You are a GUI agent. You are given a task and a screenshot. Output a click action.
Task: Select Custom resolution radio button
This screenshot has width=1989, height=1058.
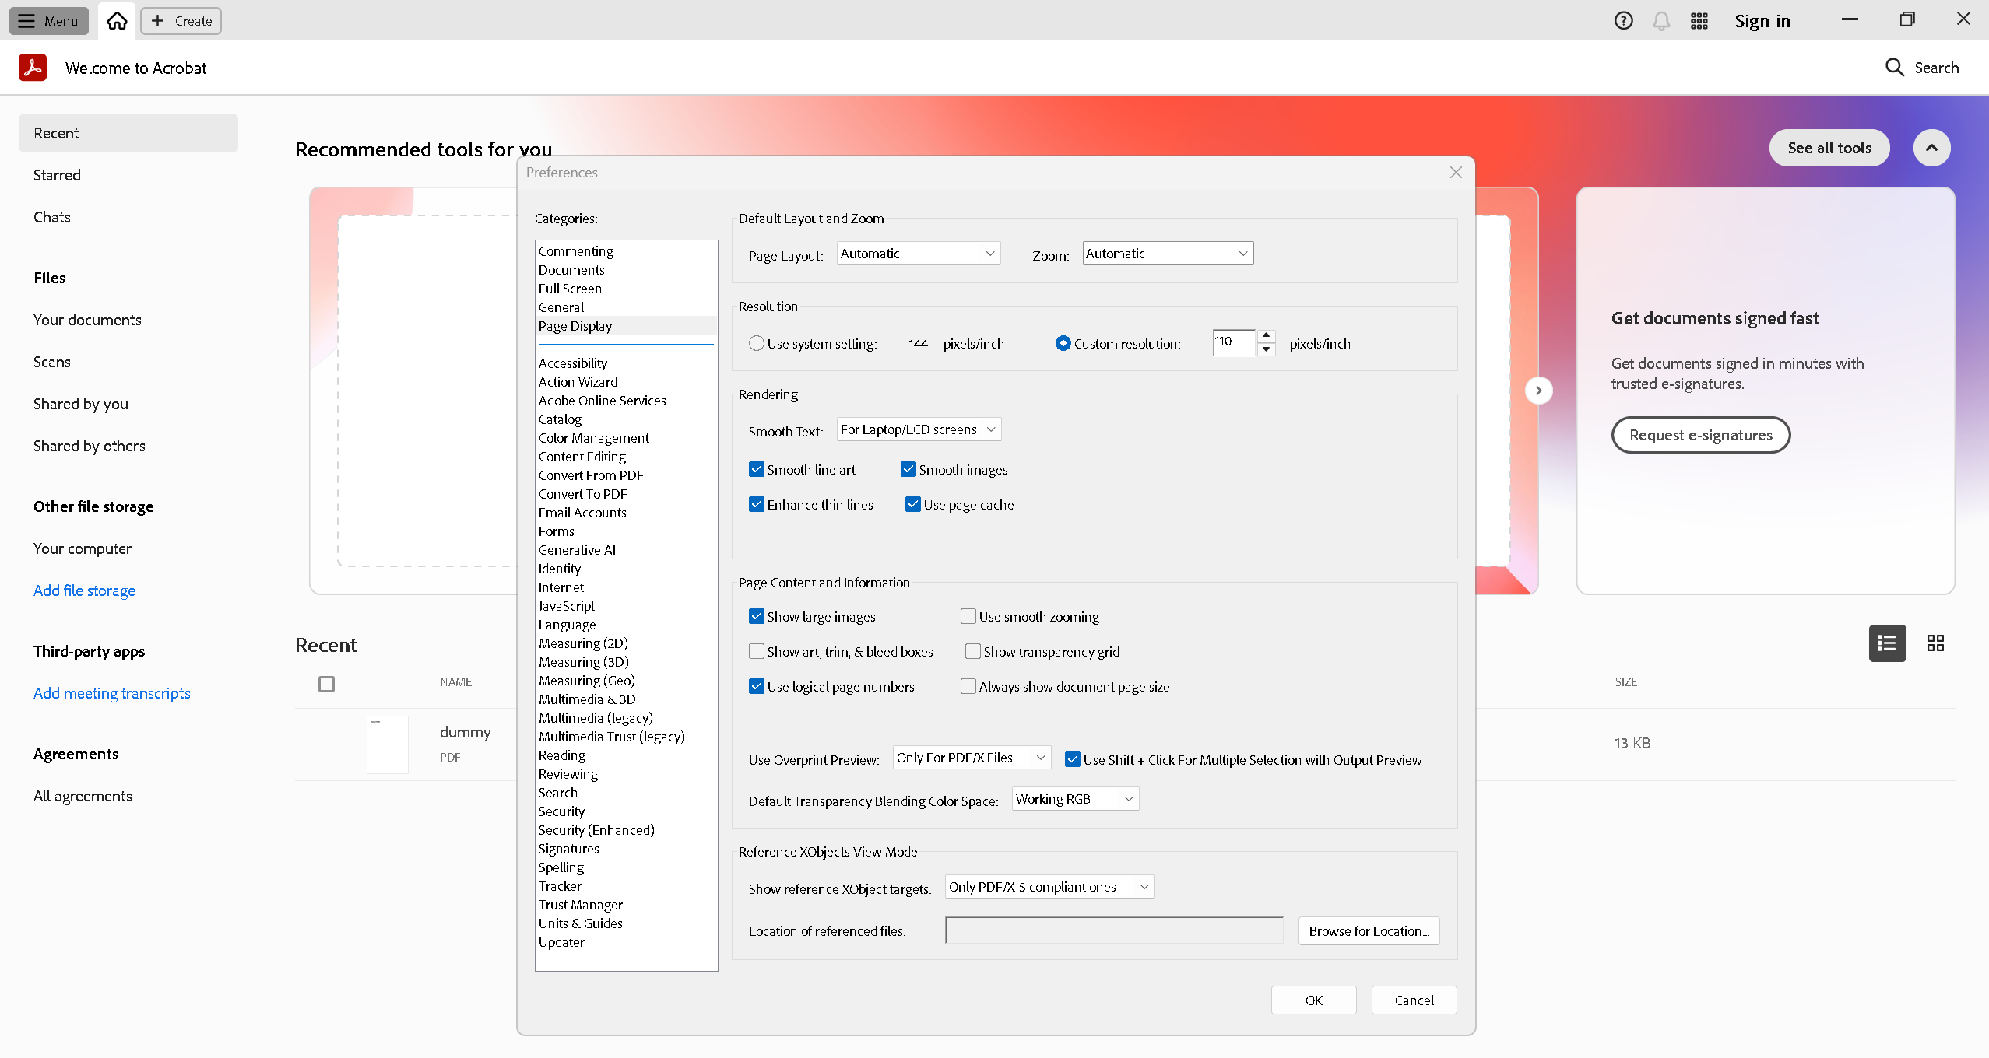(x=1063, y=343)
